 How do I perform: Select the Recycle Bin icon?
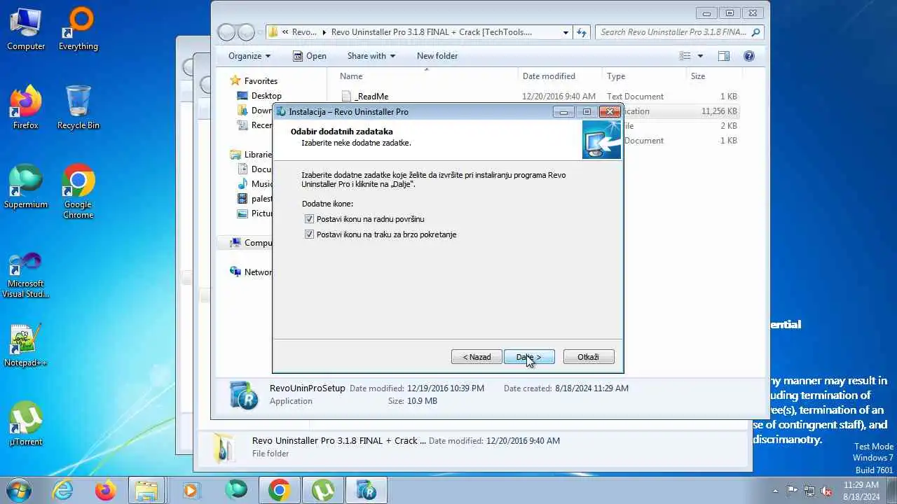click(78, 108)
